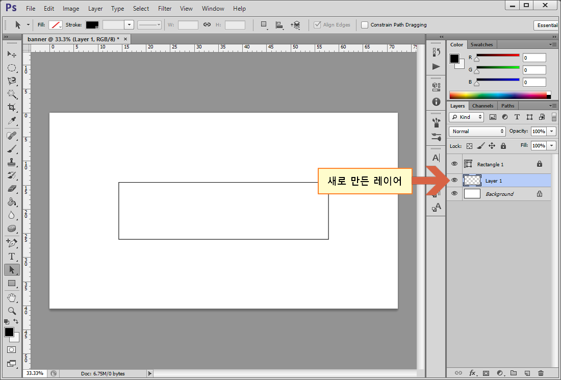Open the path operations dropdown
The image size is (561, 380).
pos(264,25)
